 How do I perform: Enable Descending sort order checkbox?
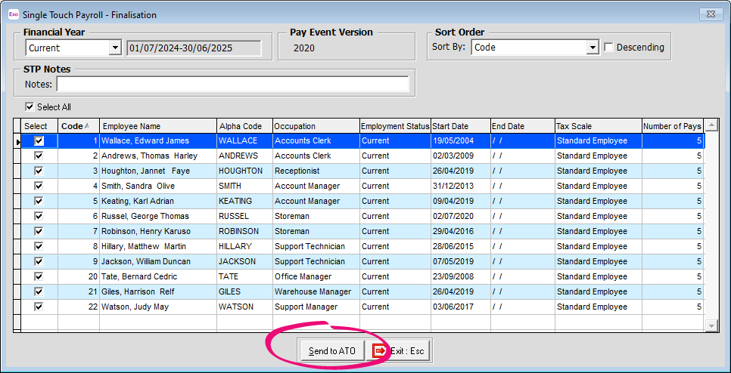pyautogui.click(x=609, y=48)
